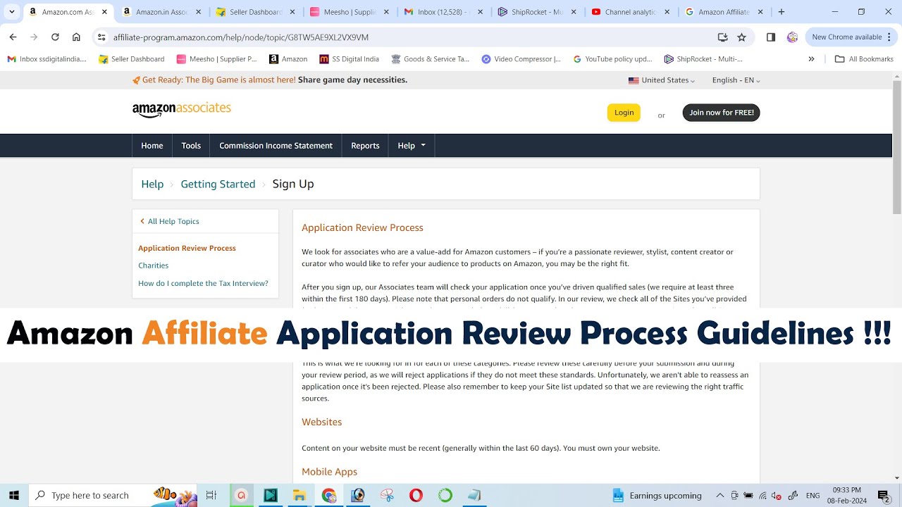This screenshot has height=507, width=902.
Task: Go back to All Help Topics
Action: tap(169, 221)
